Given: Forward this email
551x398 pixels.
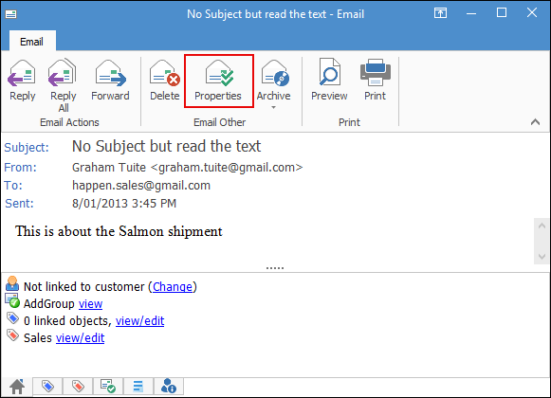Looking at the screenshot, I should (110, 81).
